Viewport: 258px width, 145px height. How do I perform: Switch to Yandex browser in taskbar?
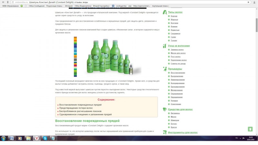pos(37,139)
